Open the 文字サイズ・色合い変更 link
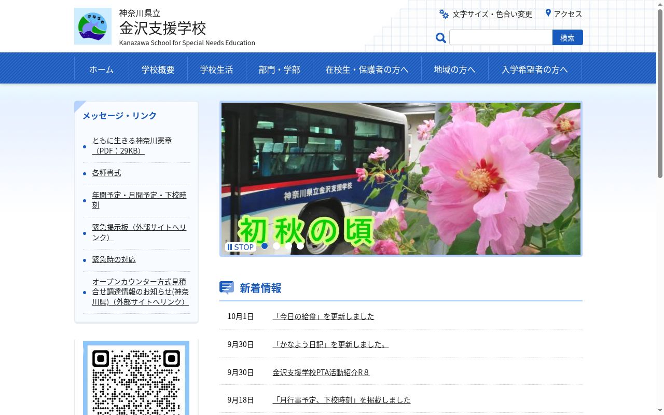This screenshot has width=664, height=415. coord(492,14)
